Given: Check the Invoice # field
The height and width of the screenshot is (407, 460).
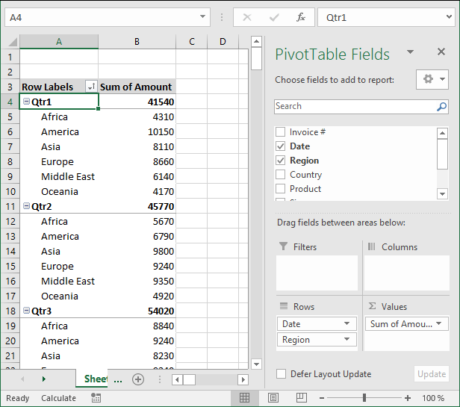Looking at the screenshot, I should (x=281, y=132).
